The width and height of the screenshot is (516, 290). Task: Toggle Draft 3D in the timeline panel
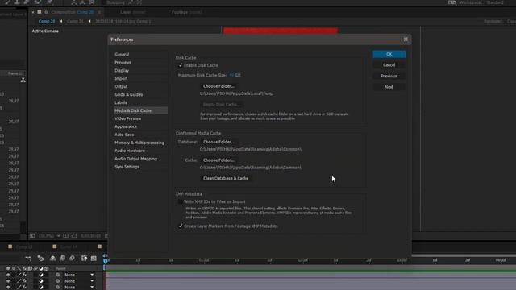[40, 259]
